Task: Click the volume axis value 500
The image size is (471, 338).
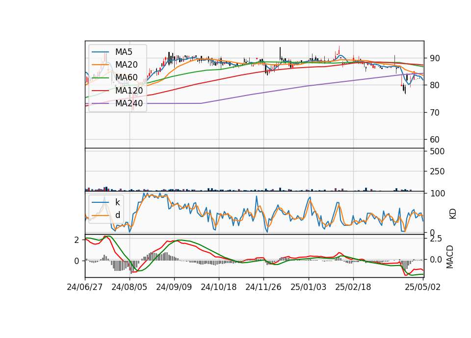Action: [x=437, y=151]
